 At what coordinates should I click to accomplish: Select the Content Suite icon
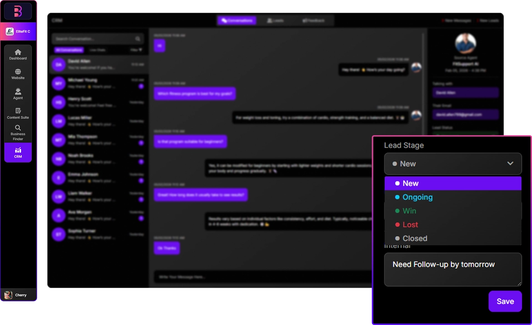click(x=18, y=111)
